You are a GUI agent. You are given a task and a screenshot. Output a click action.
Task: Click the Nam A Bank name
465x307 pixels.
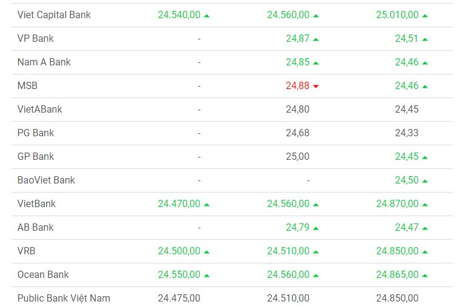coord(44,62)
